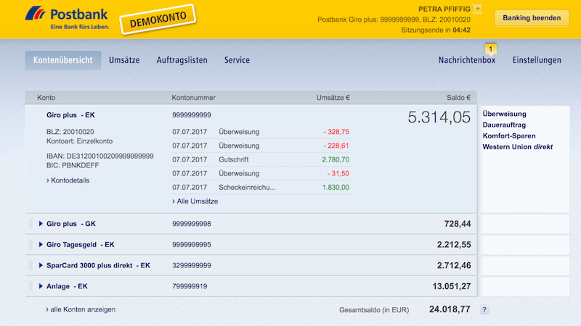Click the IBAN DE31200100209999999999 text
The width and height of the screenshot is (581, 326).
tap(100, 156)
